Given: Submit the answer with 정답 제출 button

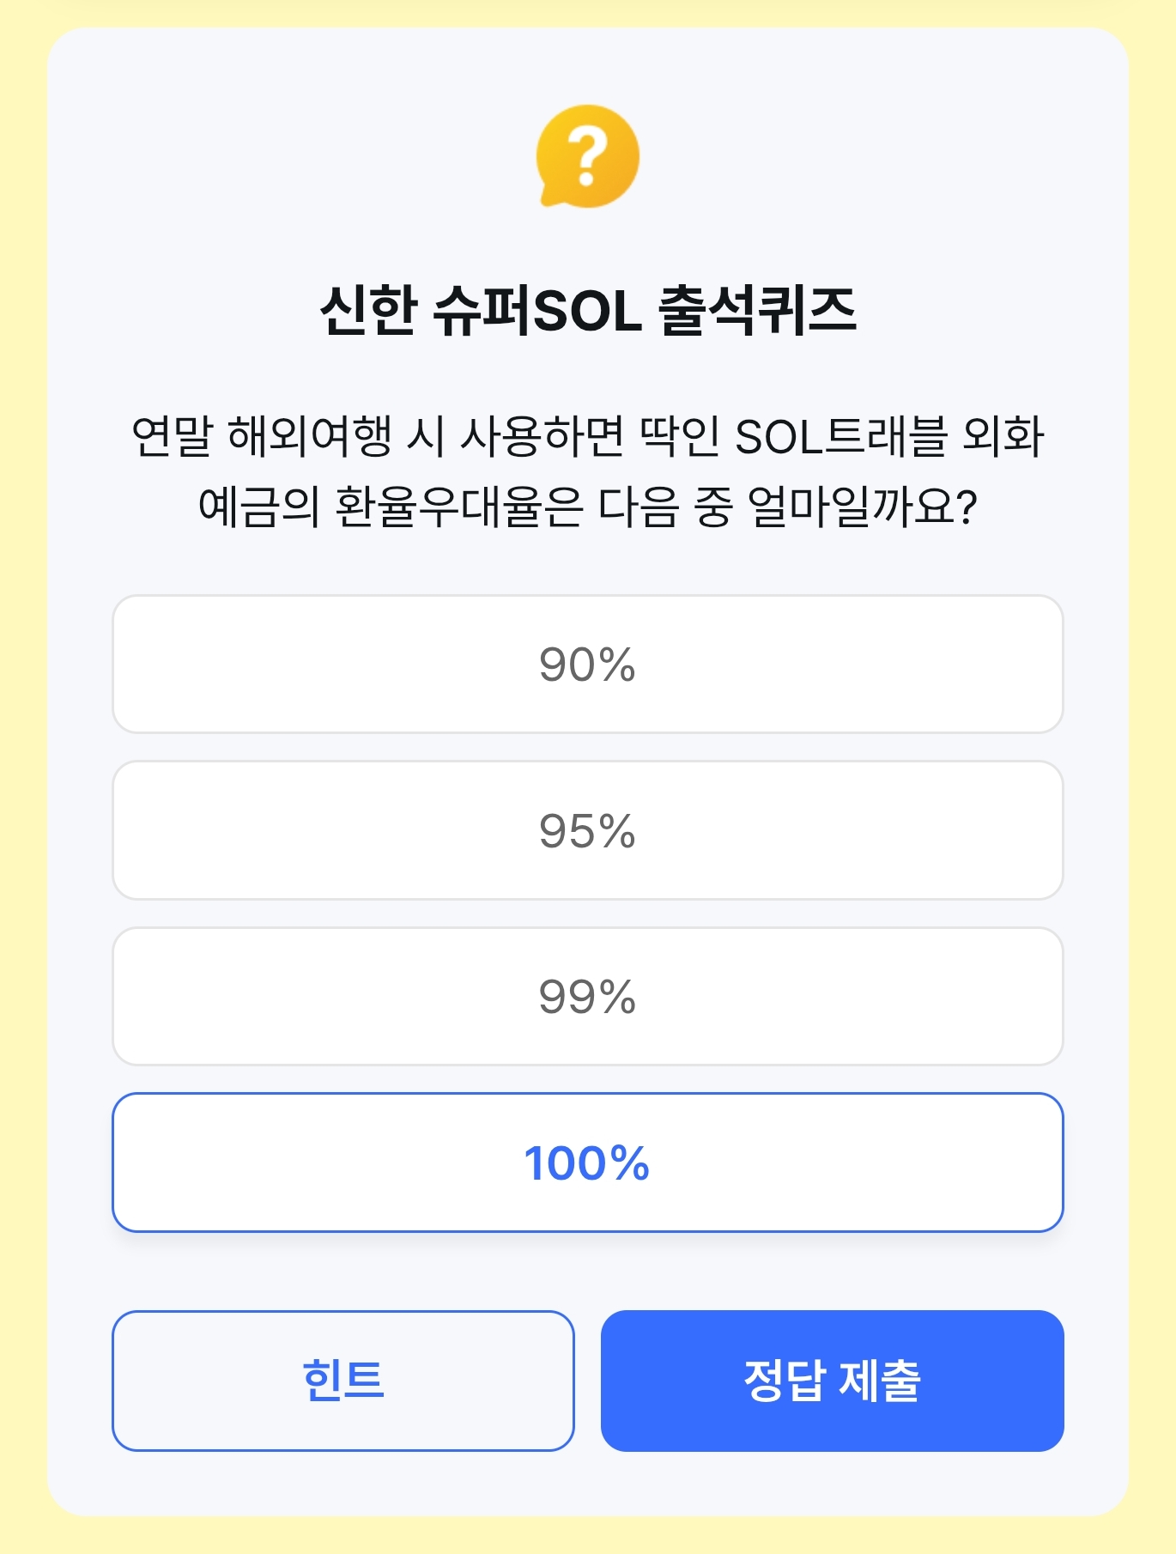Looking at the screenshot, I should tap(833, 1381).
